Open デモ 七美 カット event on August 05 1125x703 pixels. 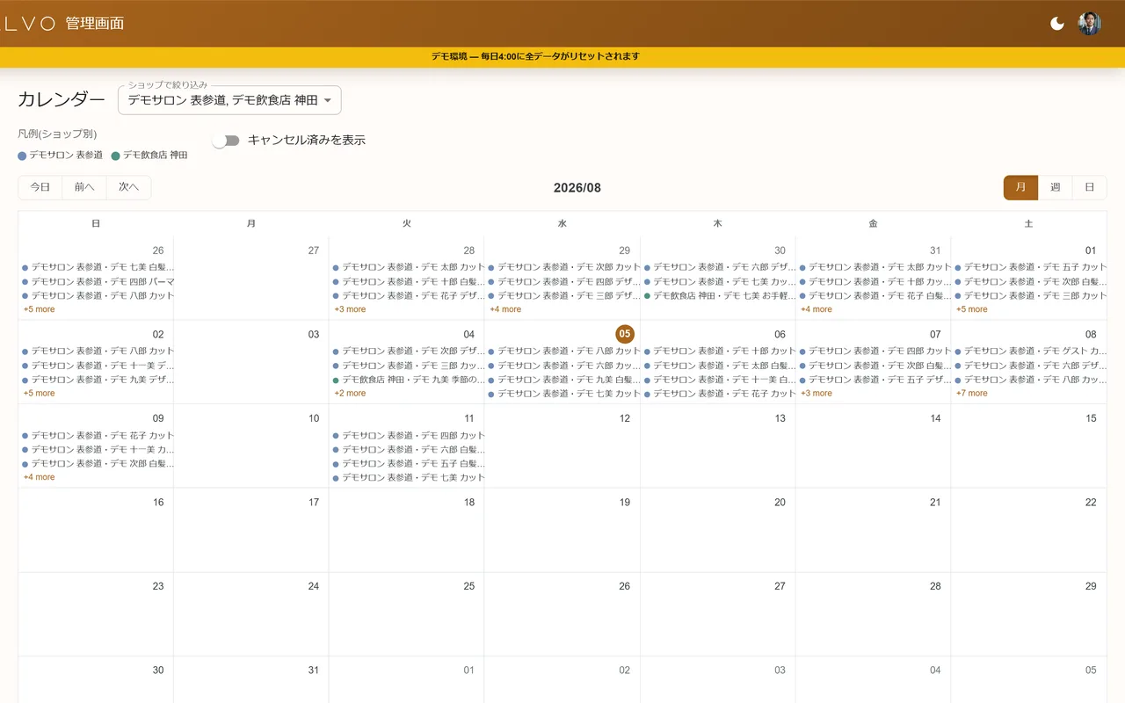[x=563, y=394]
